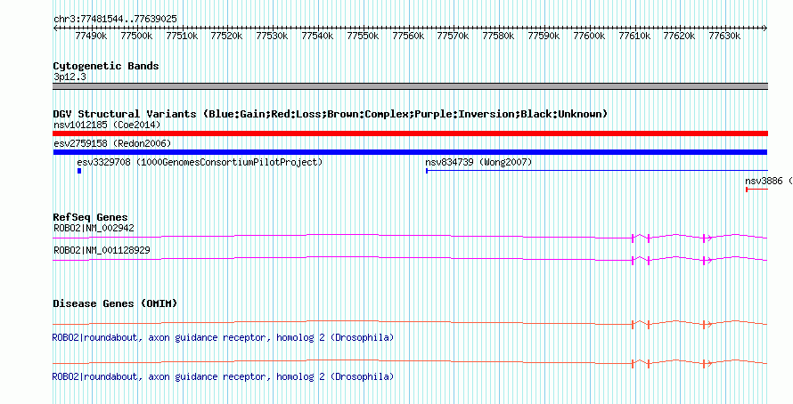Click the 77520k ruler tick label
Screen dimensions: 793x404
[x=226, y=36]
